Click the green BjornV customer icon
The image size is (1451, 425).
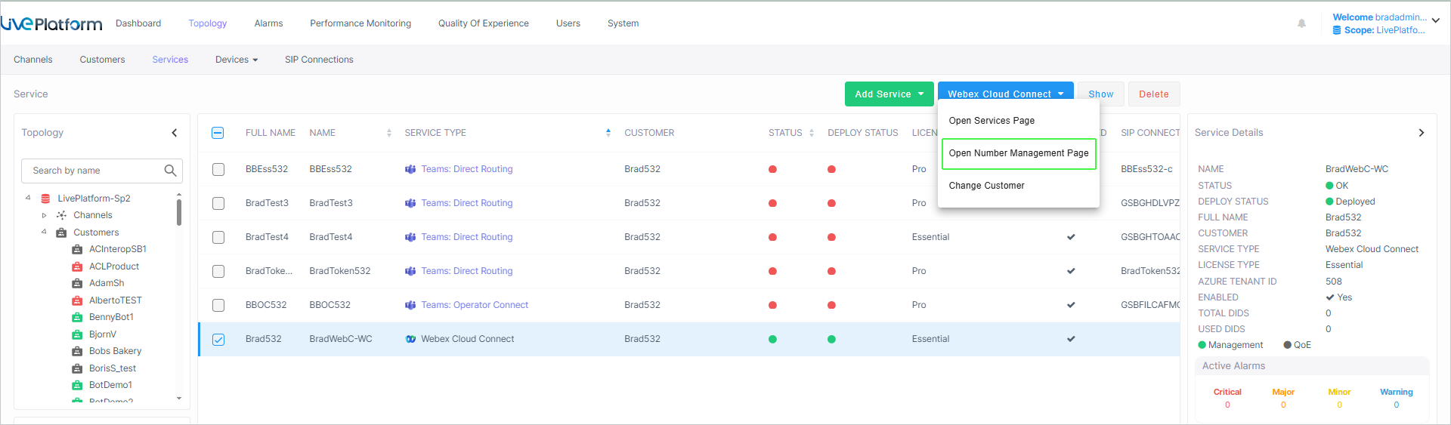[x=77, y=334]
